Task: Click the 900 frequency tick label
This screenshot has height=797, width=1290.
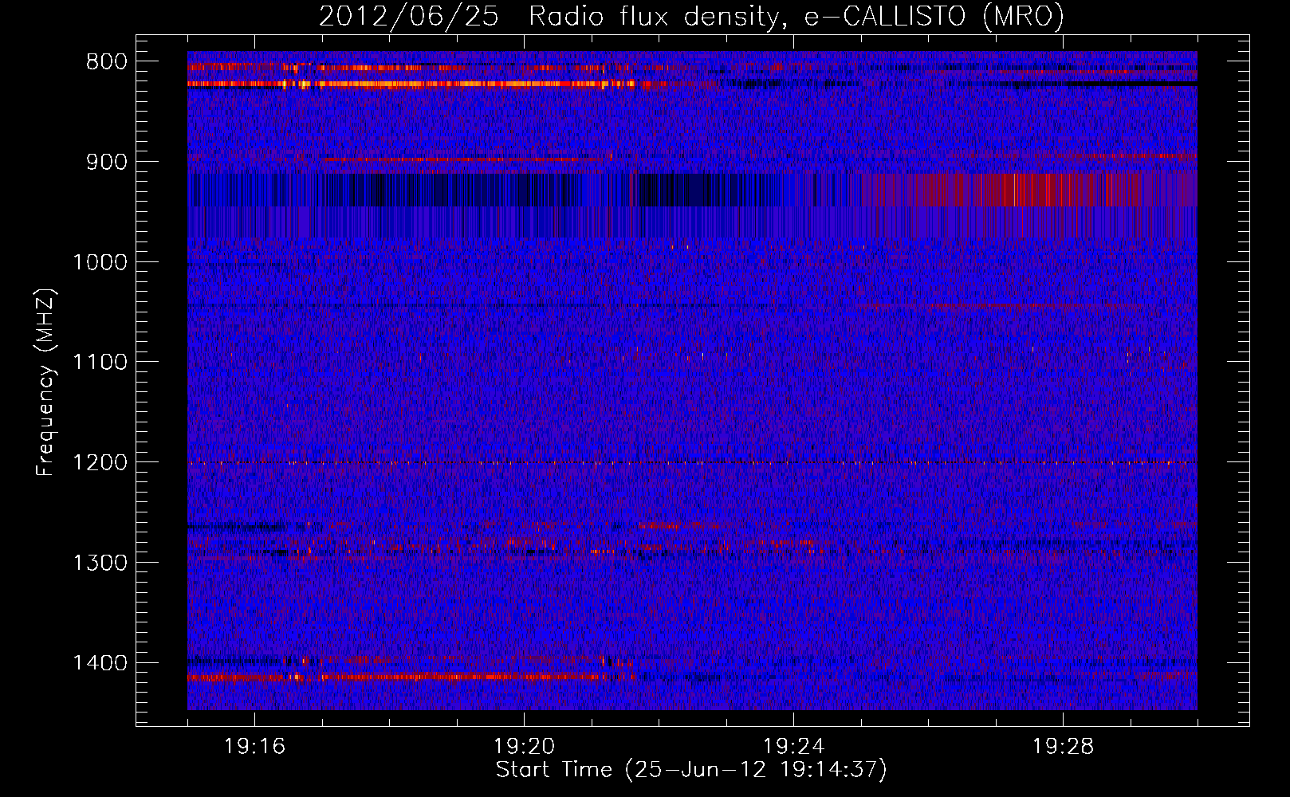Action: (x=106, y=162)
